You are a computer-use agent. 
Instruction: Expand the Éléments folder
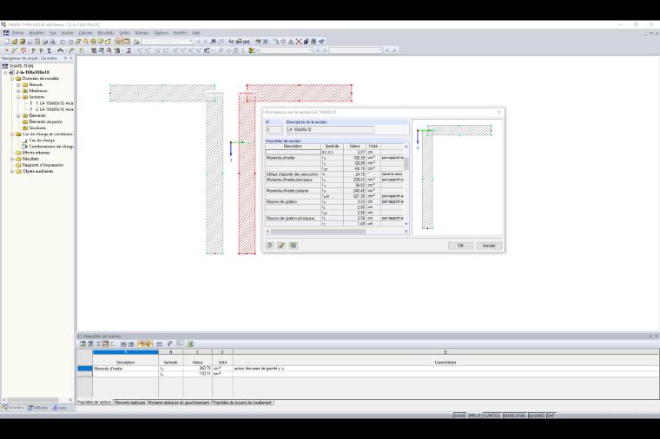pyautogui.click(x=18, y=115)
